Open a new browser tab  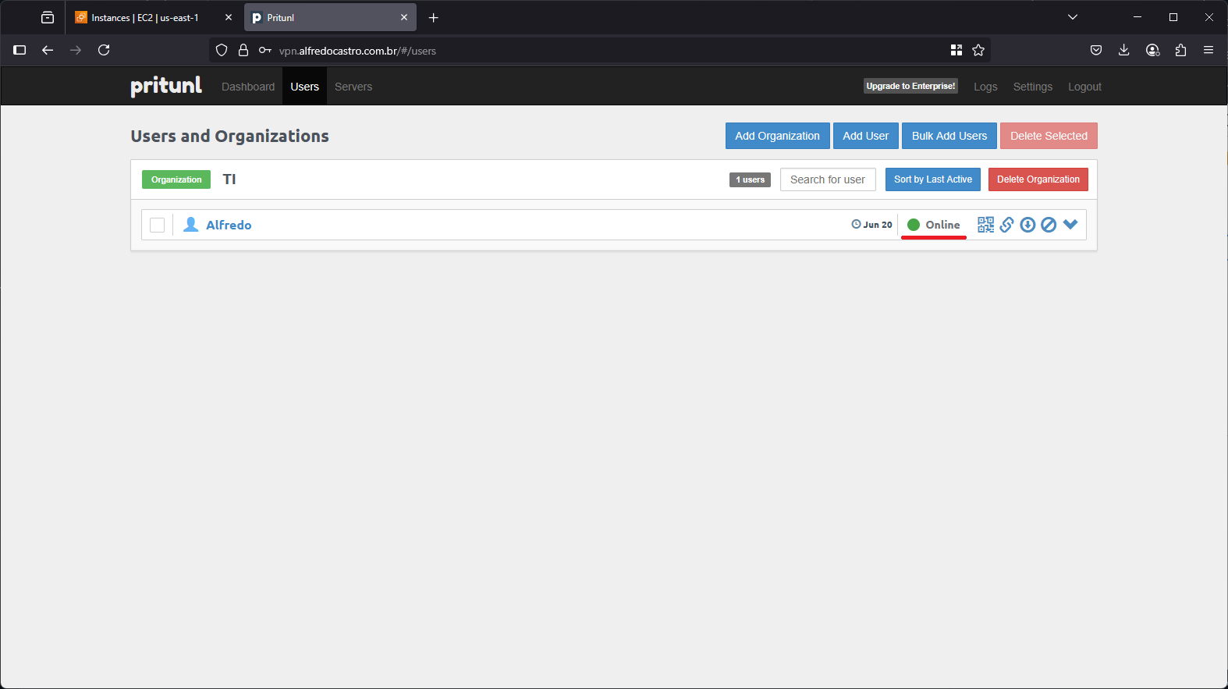434,17
